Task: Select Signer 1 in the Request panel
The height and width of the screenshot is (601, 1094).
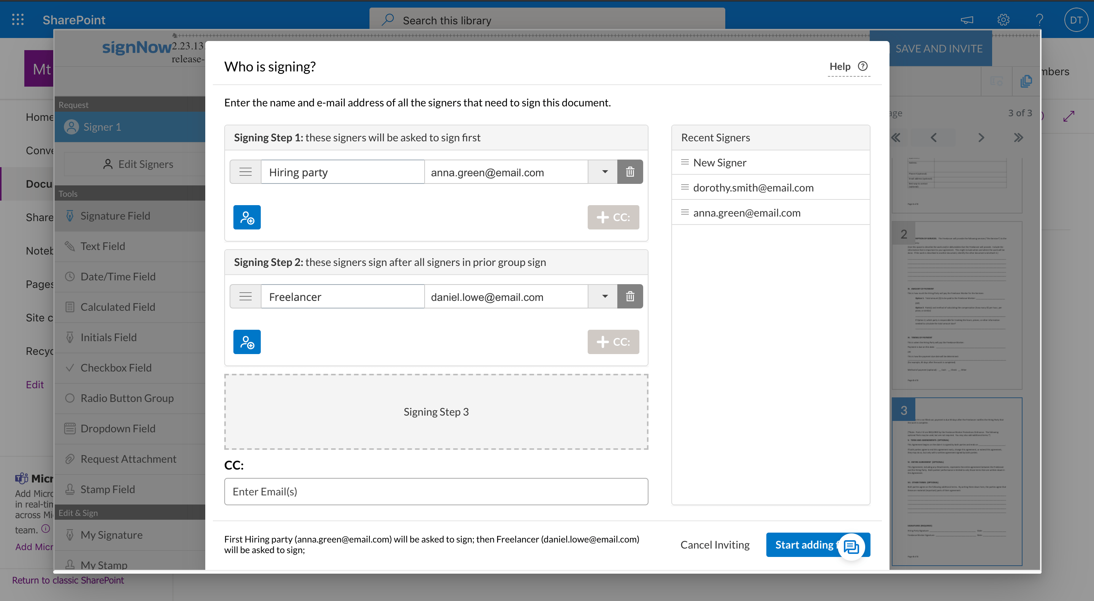Action: click(x=102, y=127)
